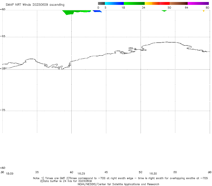Click the 'NOAA/NESDIS/Center for Satellite Applications and Research' credit
The height and width of the screenshot is (186, 212).
pos(118,184)
